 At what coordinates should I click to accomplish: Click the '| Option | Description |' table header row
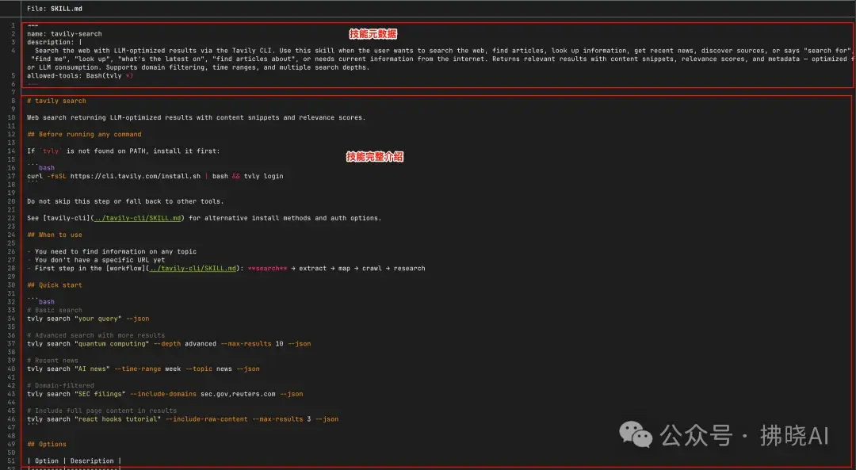pos(75,461)
